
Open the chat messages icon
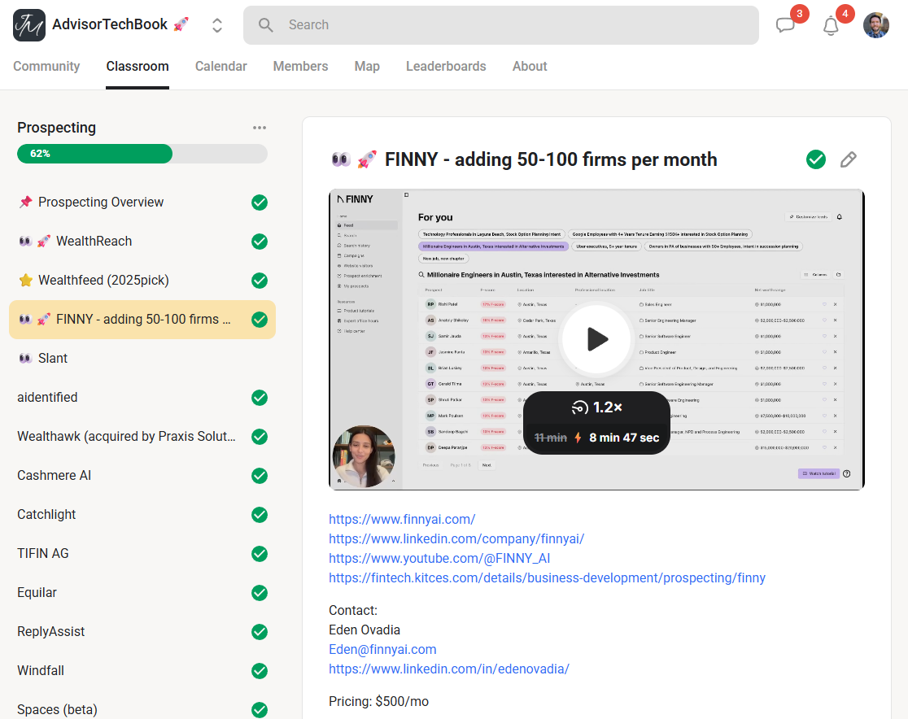(x=785, y=25)
